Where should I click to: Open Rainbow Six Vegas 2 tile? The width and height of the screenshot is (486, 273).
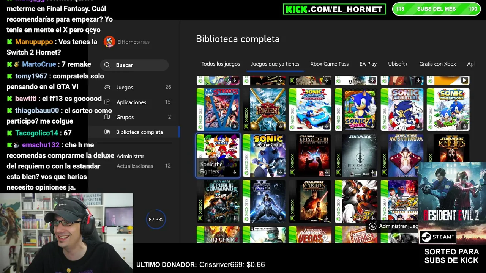[310, 235]
